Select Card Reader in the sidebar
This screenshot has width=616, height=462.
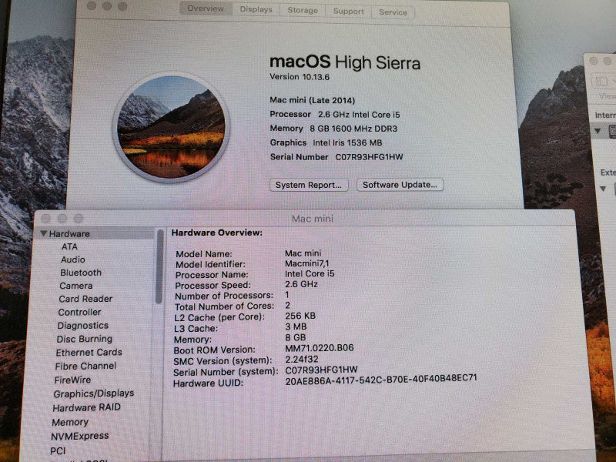tap(85, 299)
